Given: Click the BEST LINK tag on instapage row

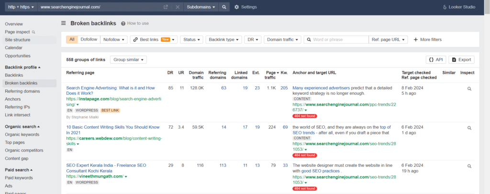Looking at the screenshot, I should point(111,111).
